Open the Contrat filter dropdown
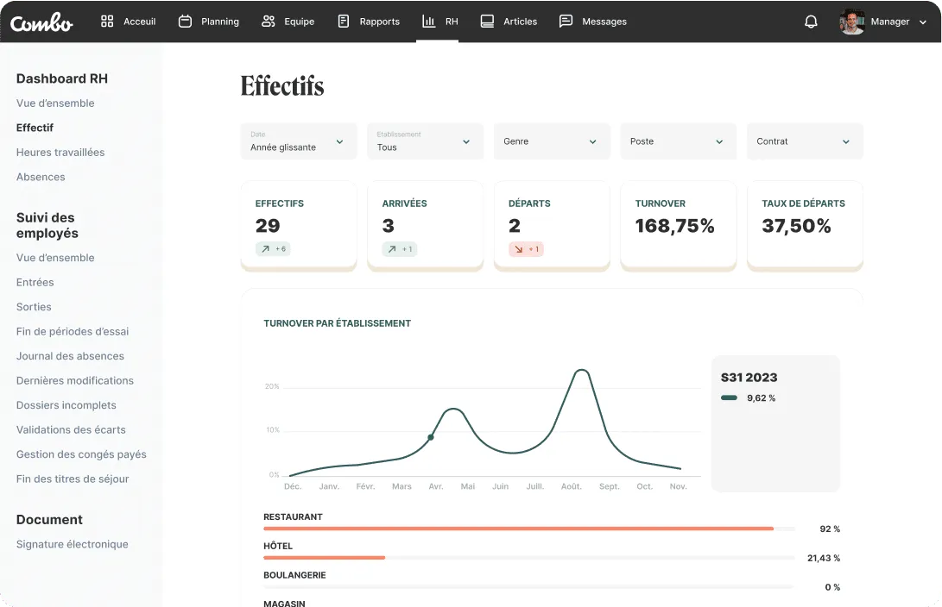Viewport: 942px width, 607px height. pos(804,141)
